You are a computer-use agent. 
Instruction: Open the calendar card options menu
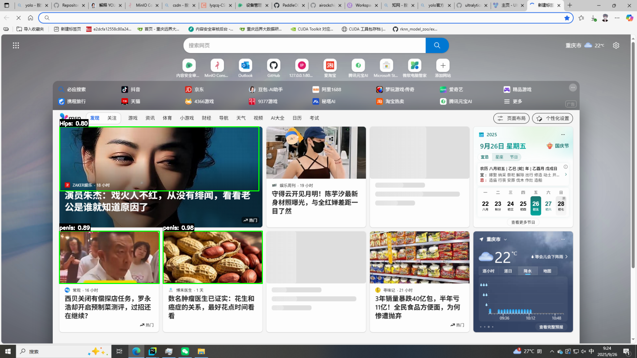tap(563, 135)
